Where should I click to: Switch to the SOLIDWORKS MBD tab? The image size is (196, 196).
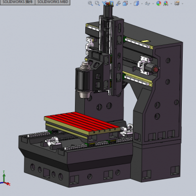52,2
